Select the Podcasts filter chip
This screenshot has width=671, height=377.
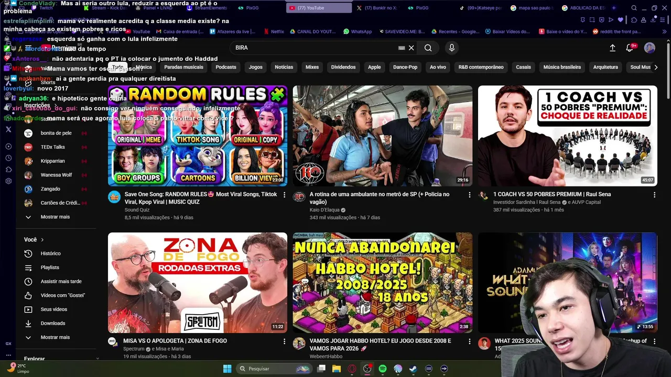tap(226, 67)
